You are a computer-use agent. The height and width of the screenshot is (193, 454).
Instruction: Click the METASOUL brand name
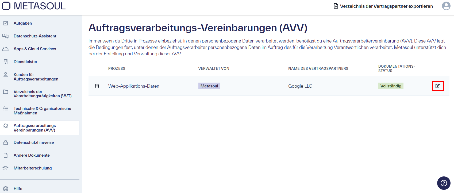pyautogui.click(x=40, y=6)
